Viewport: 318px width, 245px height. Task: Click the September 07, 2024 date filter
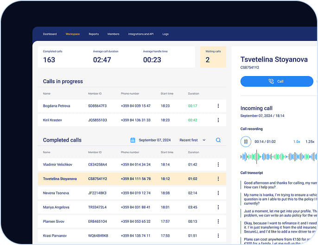[x=155, y=140]
